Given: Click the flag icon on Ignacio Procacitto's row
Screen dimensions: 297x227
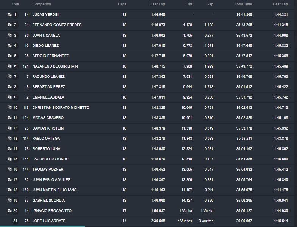Looking at the screenshot, I should pos(9,211).
